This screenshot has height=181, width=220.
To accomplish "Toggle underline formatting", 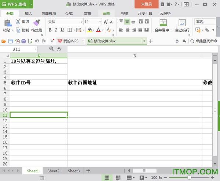I will point(62,30).
